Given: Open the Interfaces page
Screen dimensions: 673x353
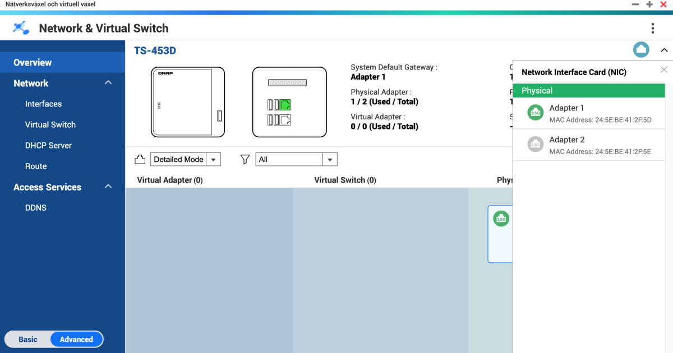Looking at the screenshot, I should pyautogui.click(x=43, y=104).
